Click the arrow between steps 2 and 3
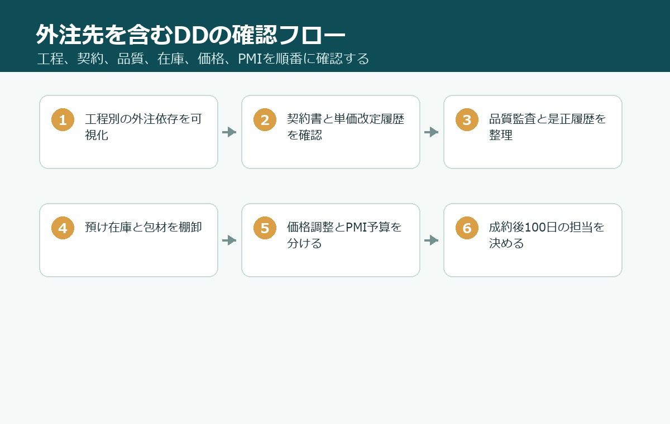 coord(432,132)
